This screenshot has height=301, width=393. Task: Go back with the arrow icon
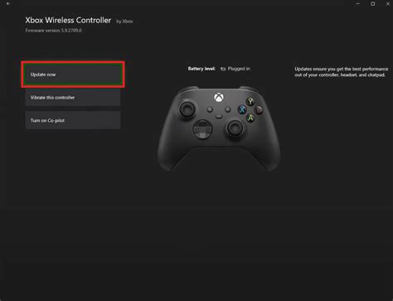pyautogui.click(x=8, y=3)
